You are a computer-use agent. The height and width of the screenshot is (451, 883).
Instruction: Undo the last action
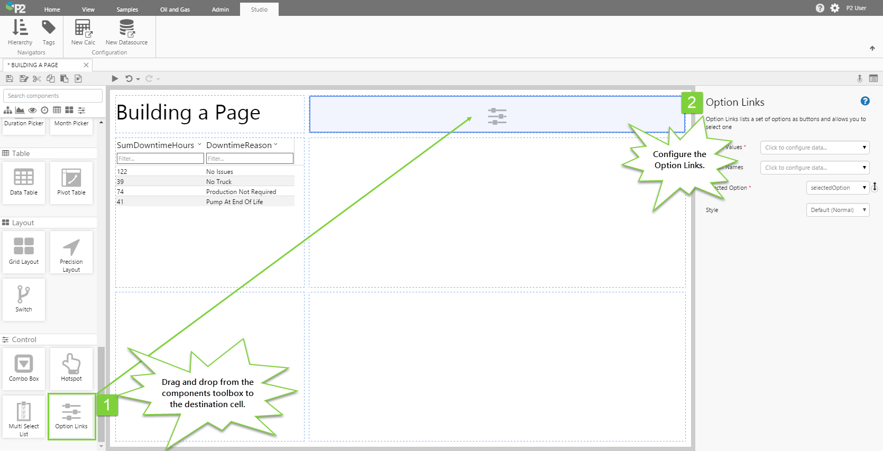click(x=128, y=79)
